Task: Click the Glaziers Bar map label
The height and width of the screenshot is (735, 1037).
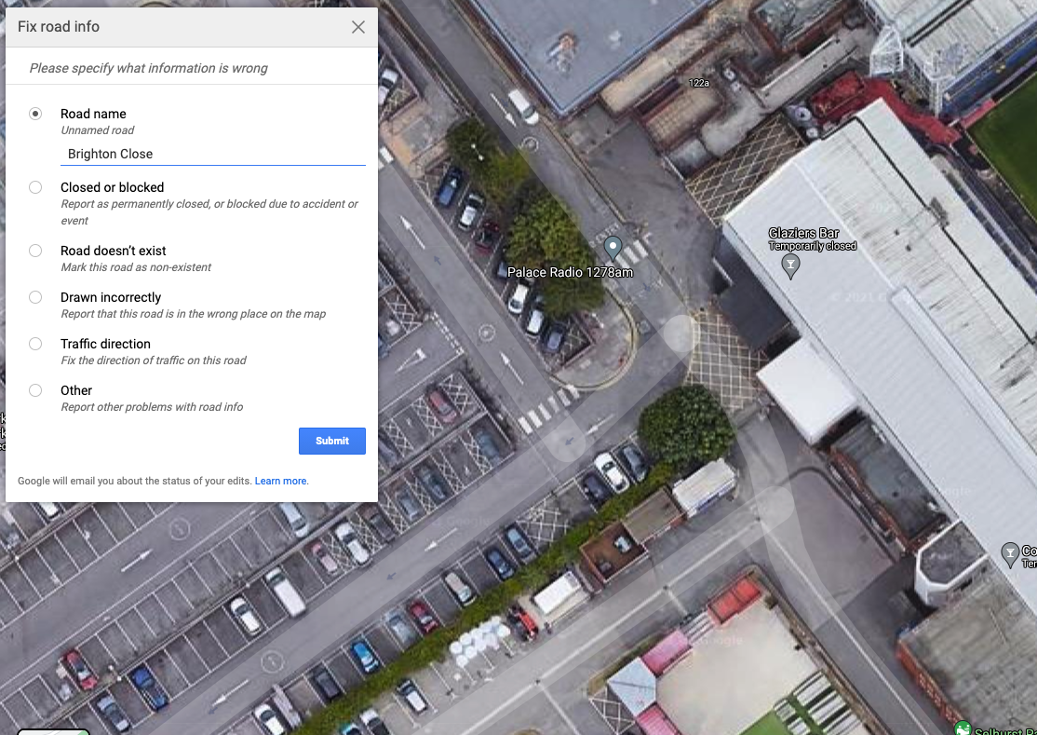Action: point(803,233)
